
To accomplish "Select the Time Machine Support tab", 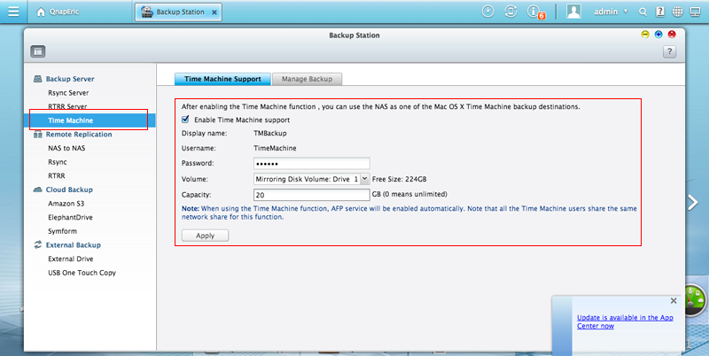I will click(222, 79).
